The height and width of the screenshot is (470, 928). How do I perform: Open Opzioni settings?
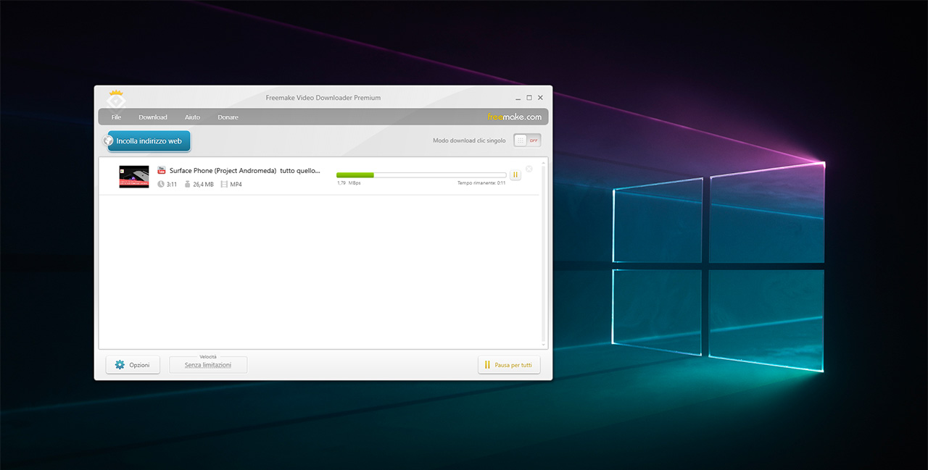pos(133,365)
